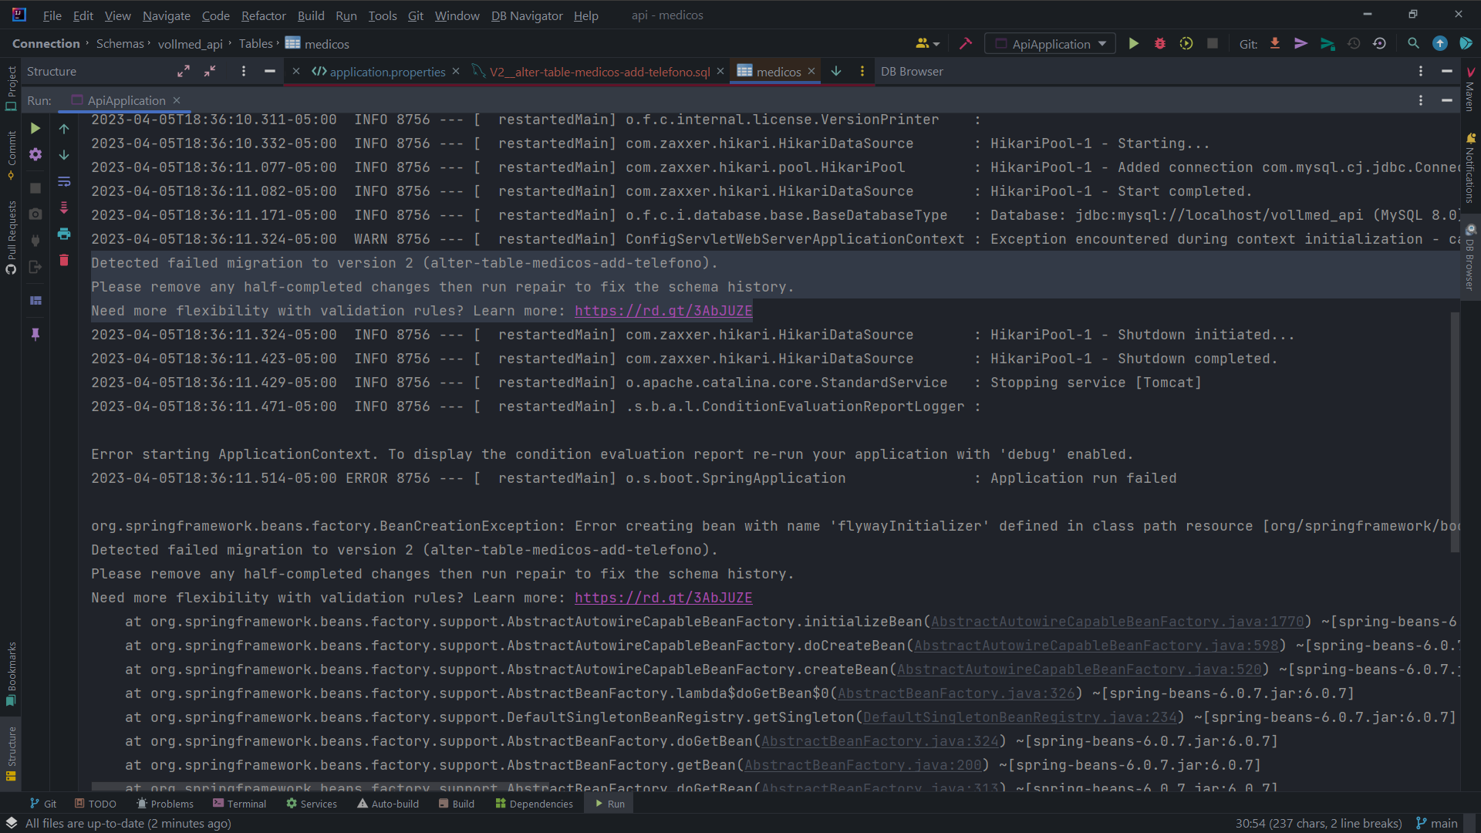Open editor tabs three-dot menu
Image resolution: width=1481 pixels, height=833 pixels.
tap(862, 71)
